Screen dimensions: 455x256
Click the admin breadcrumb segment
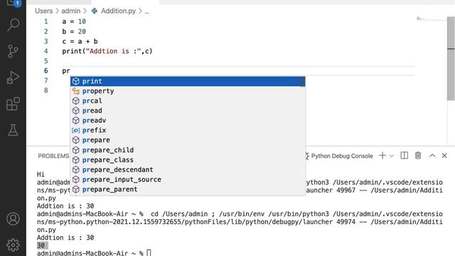(x=71, y=11)
